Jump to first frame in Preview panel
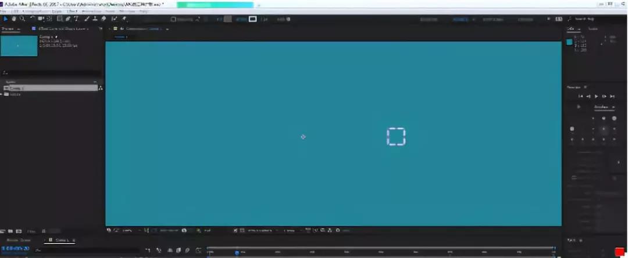This screenshot has height=258, width=628. [x=580, y=96]
